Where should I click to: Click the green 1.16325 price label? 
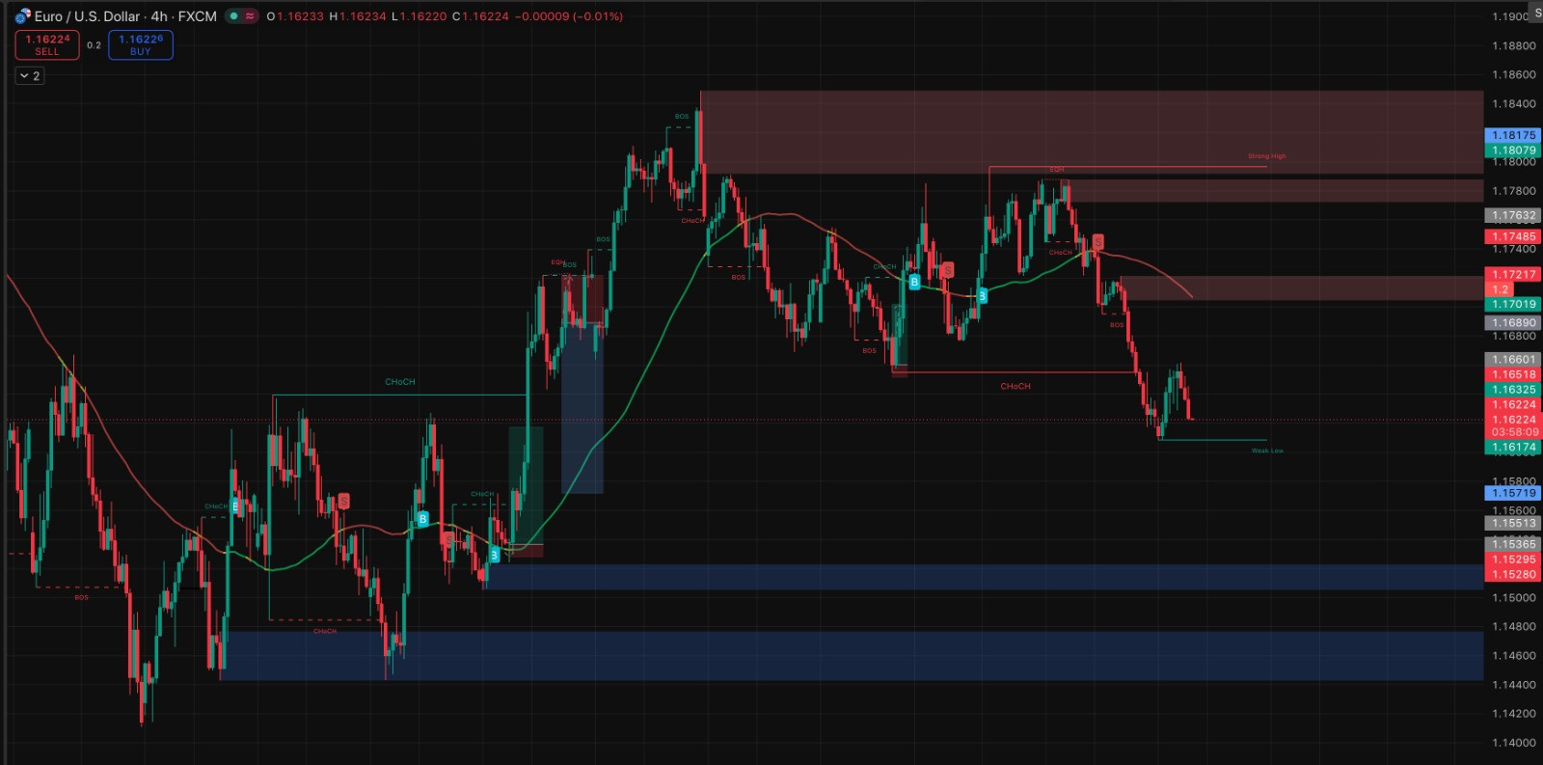1513,390
